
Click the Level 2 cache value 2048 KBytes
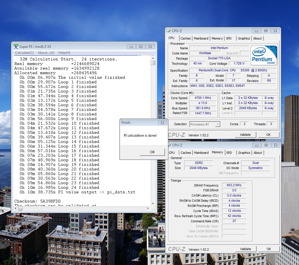248,108
